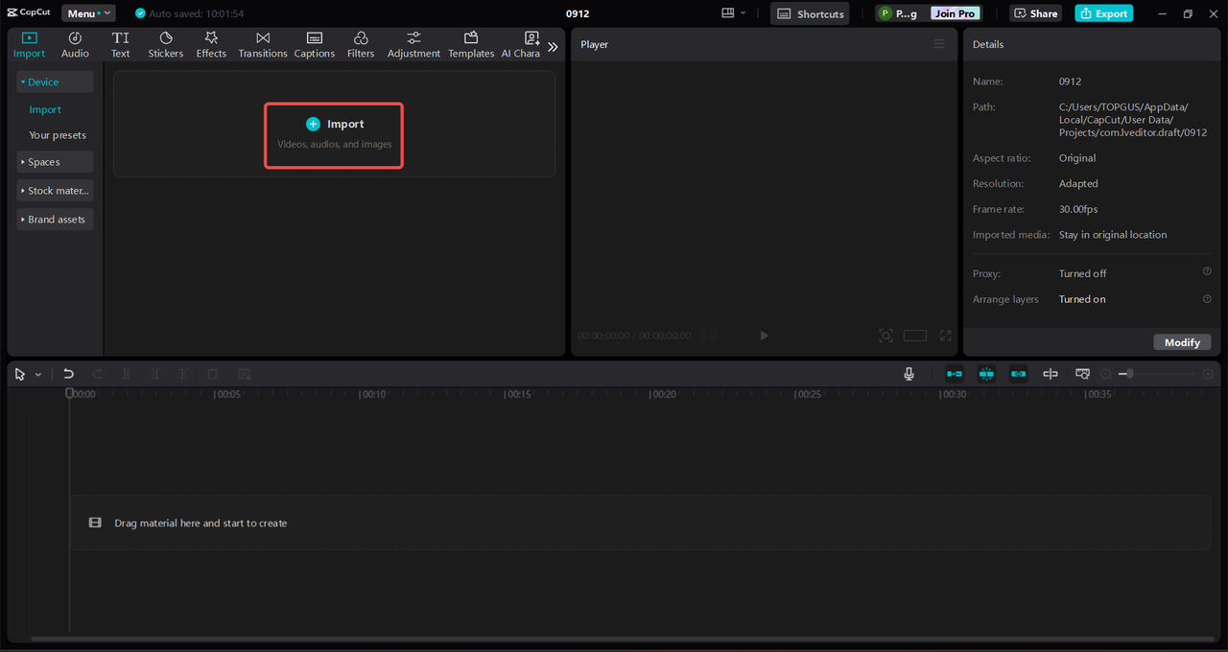Open the P...g profile account

tap(899, 13)
